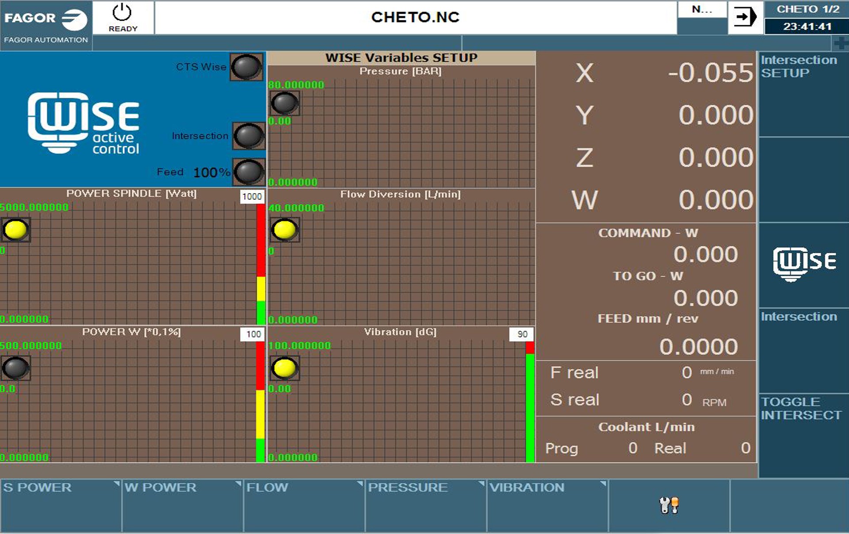
Task: Click the Power Spindle level color bar
Action: tap(261, 264)
